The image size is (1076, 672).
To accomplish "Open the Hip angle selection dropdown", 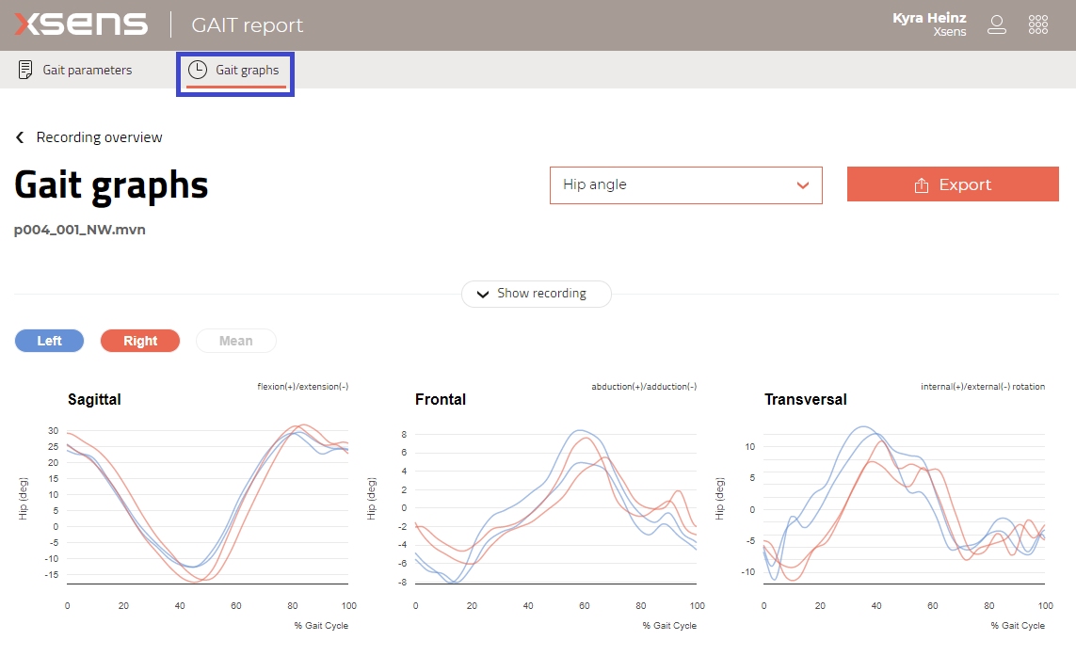I will [685, 184].
